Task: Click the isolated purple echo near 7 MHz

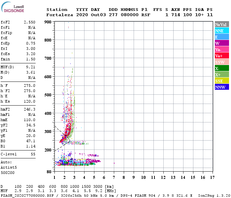Action: point(114,163)
